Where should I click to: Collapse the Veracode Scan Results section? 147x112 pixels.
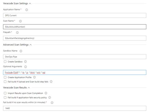click(29, 88)
